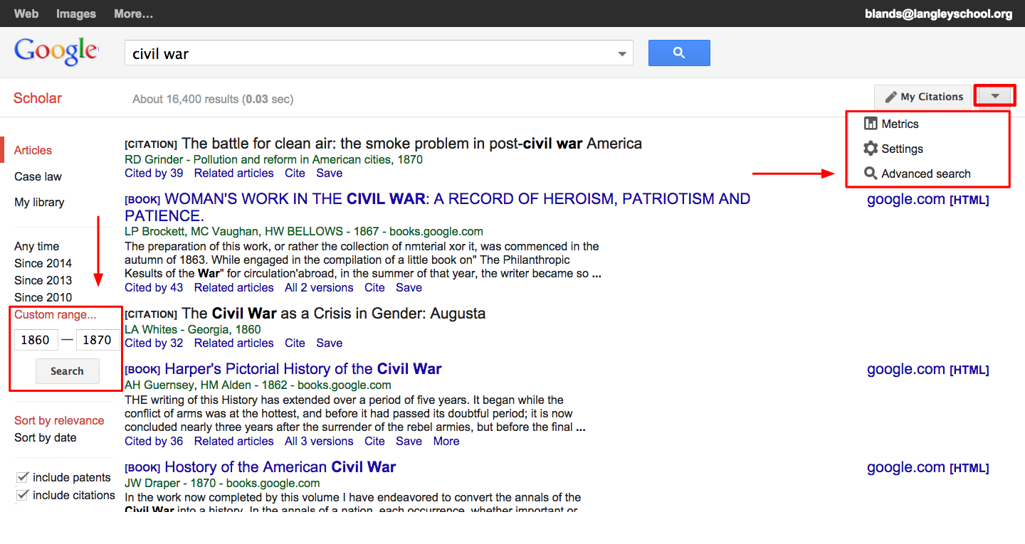Click Save under the battle for clean air result
1025x544 pixels.
(329, 173)
